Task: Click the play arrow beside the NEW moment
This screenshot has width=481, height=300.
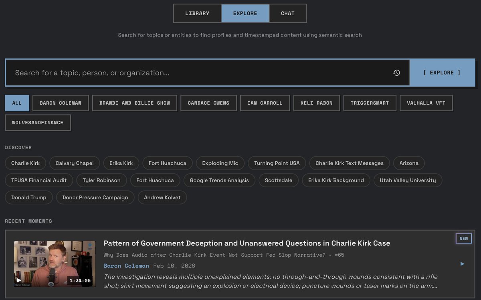Action: tap(462, 264)
